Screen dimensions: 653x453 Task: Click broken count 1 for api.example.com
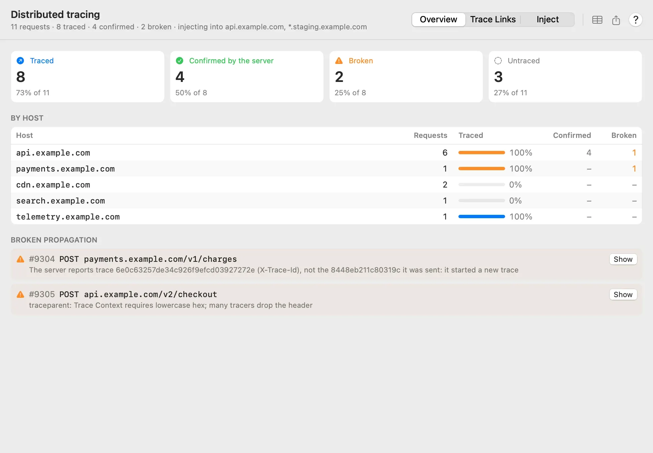634,153
